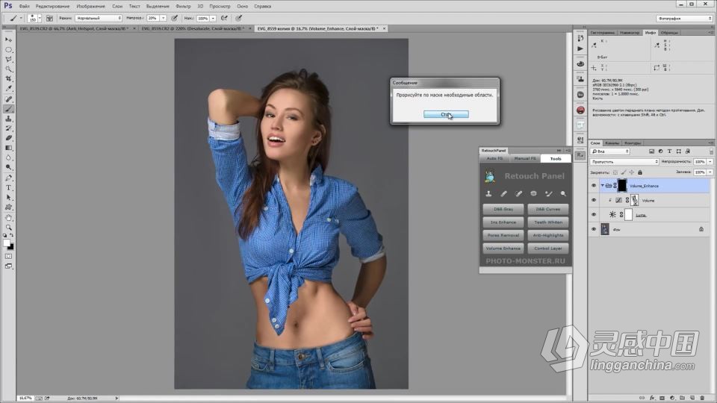Select the Crop tool
The height and width of the screenshot is (403, 717).
click(x=9, y=78)
